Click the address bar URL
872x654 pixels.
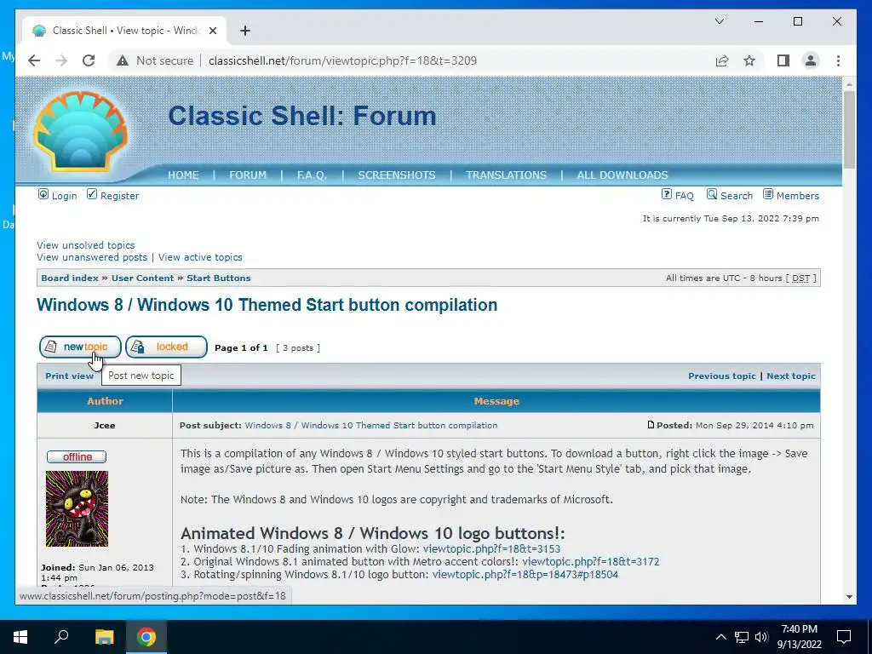tap(342, 60)
